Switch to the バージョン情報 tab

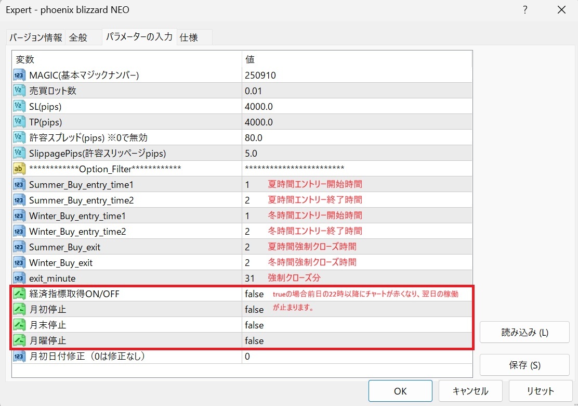(x=36, y=37)
